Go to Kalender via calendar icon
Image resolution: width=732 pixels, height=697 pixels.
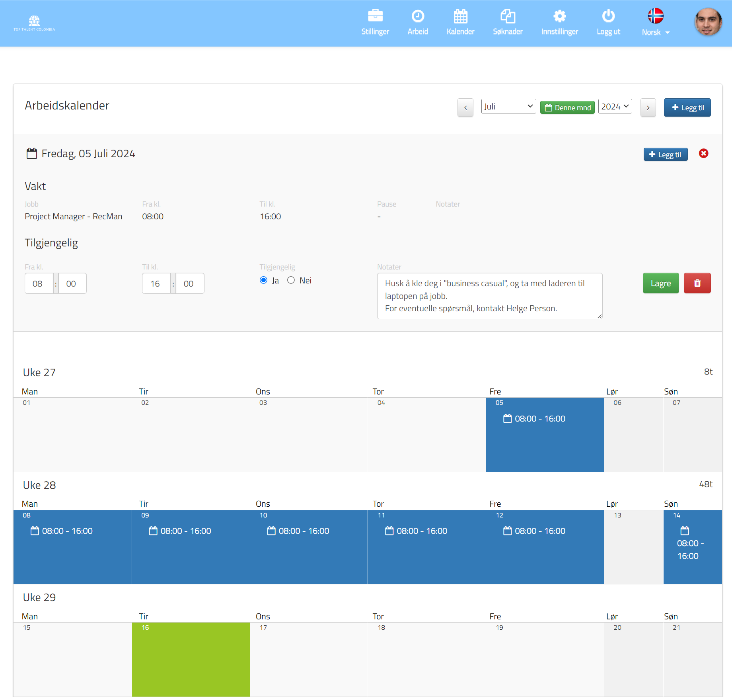tap(460, 16)
